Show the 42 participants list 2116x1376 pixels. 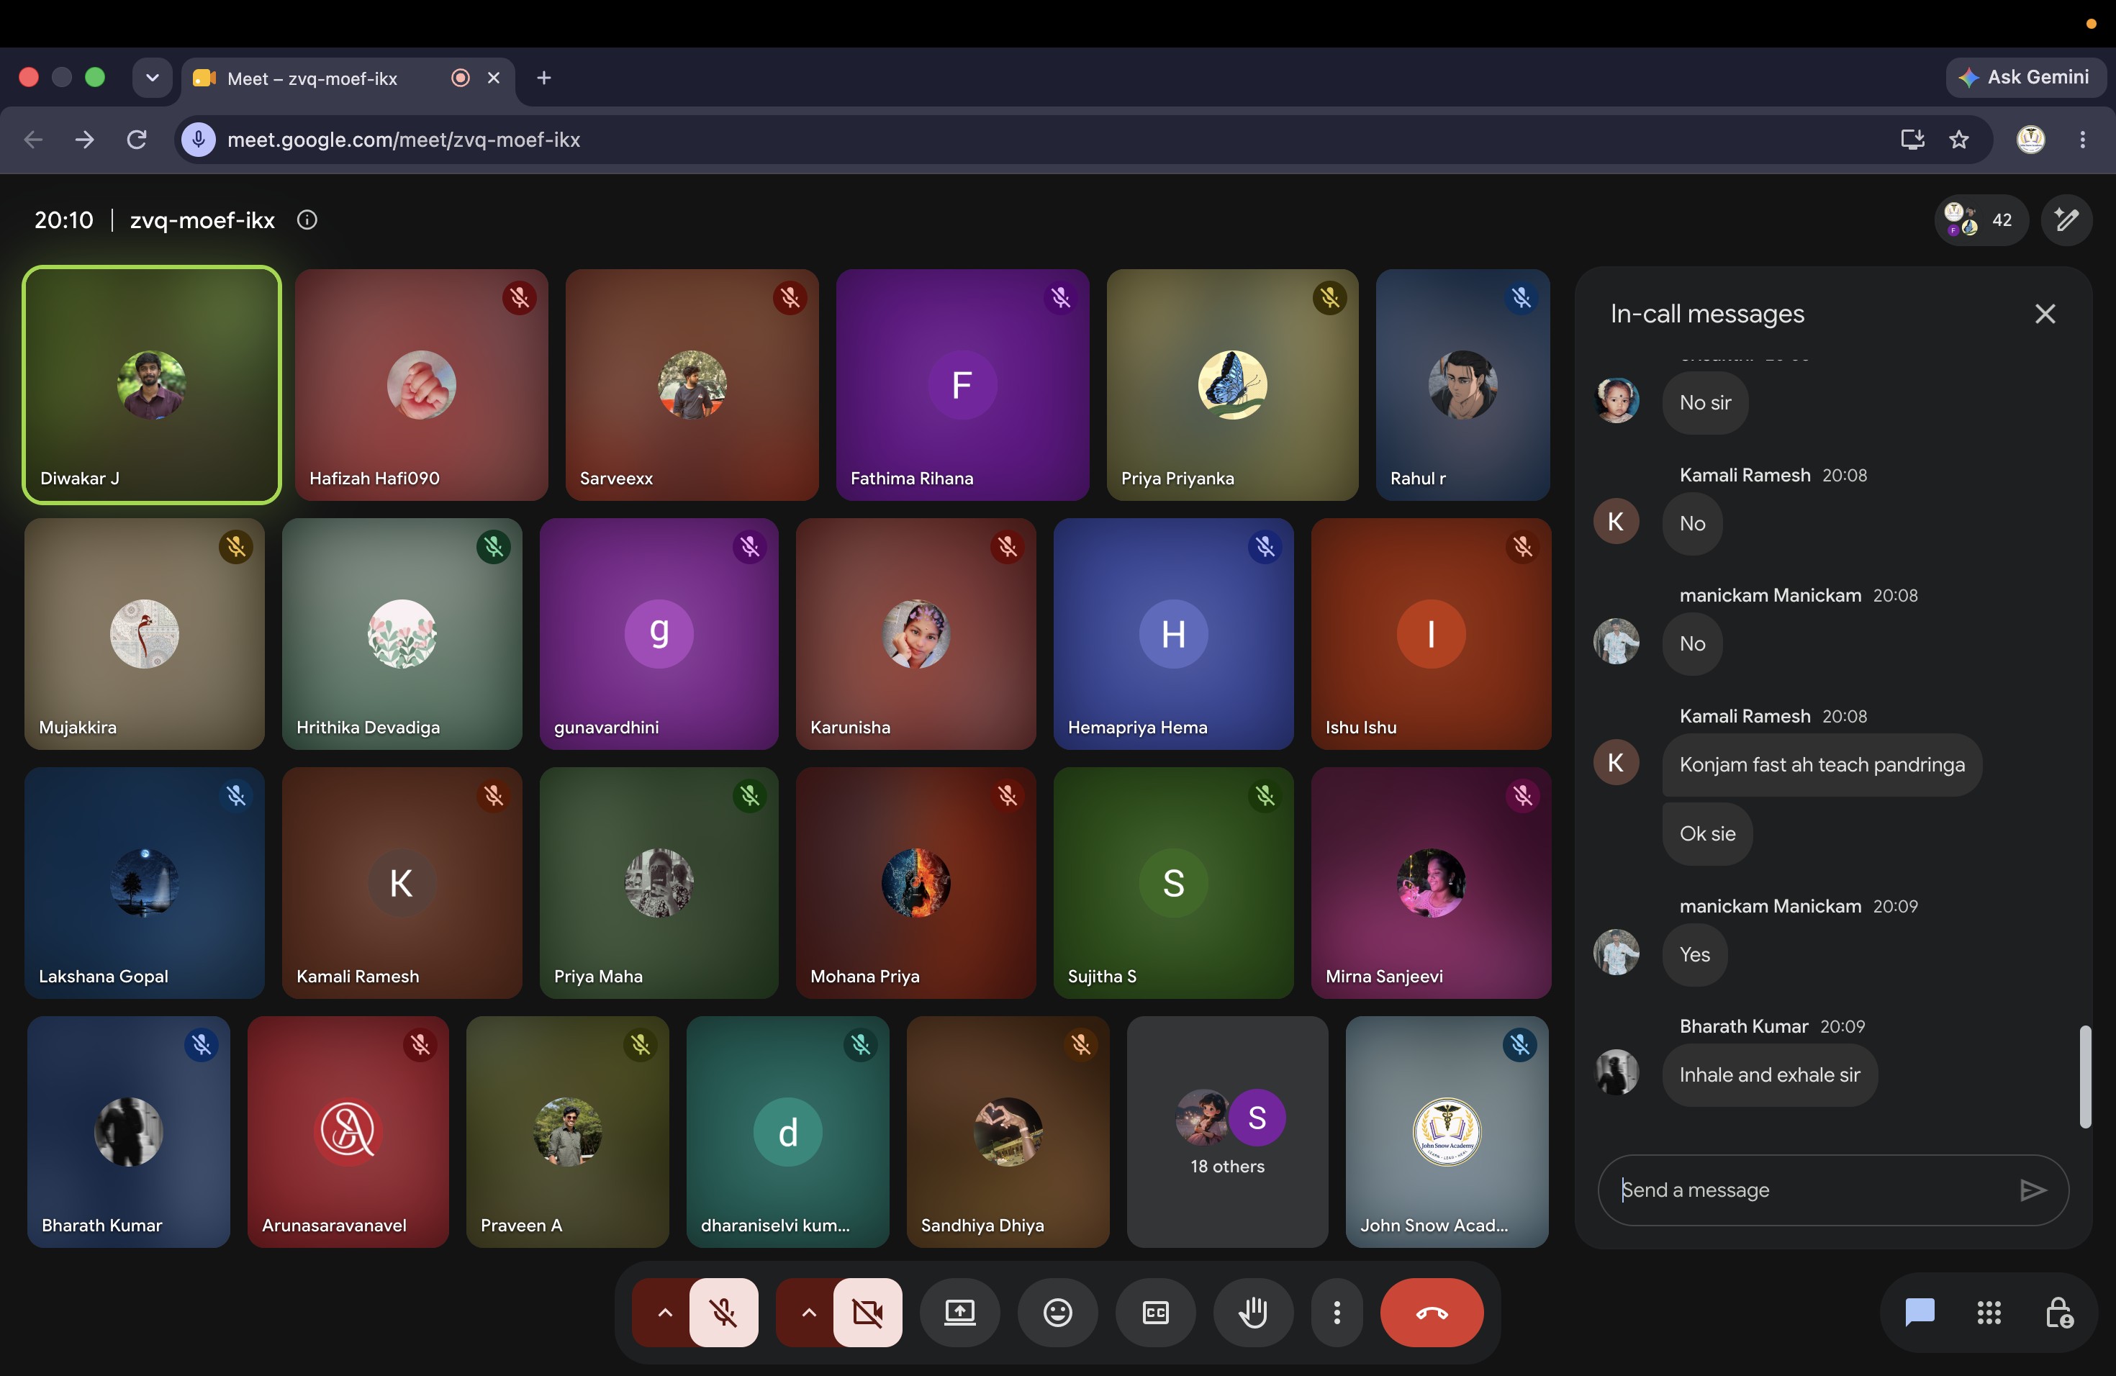(1980, 219)
